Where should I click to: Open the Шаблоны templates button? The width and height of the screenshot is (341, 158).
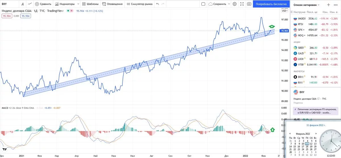[90, 4]
